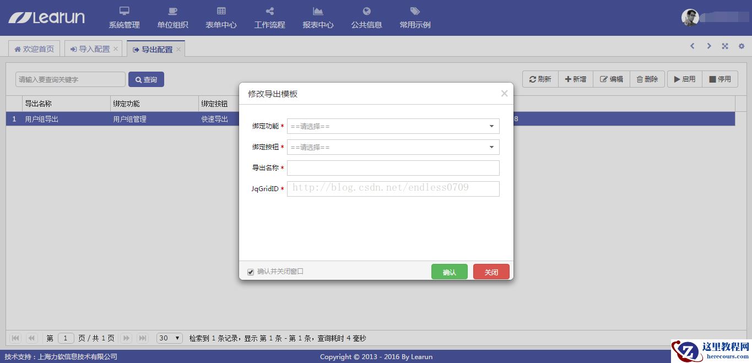Switch to the 欢迎首页 tab
The image size is (752, 363).
click(x=34, y=49)
